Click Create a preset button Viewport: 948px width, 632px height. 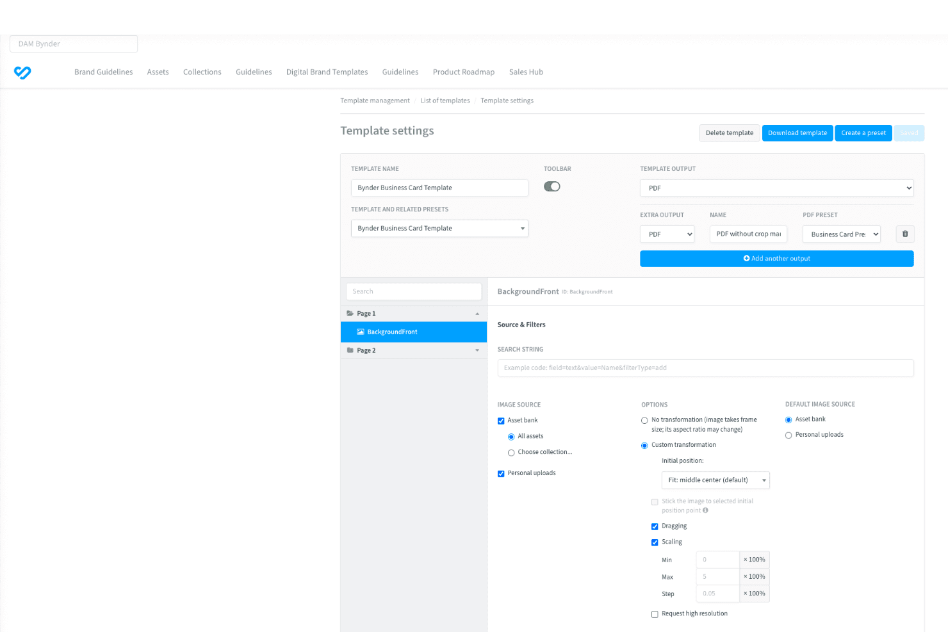coord(863,133)
